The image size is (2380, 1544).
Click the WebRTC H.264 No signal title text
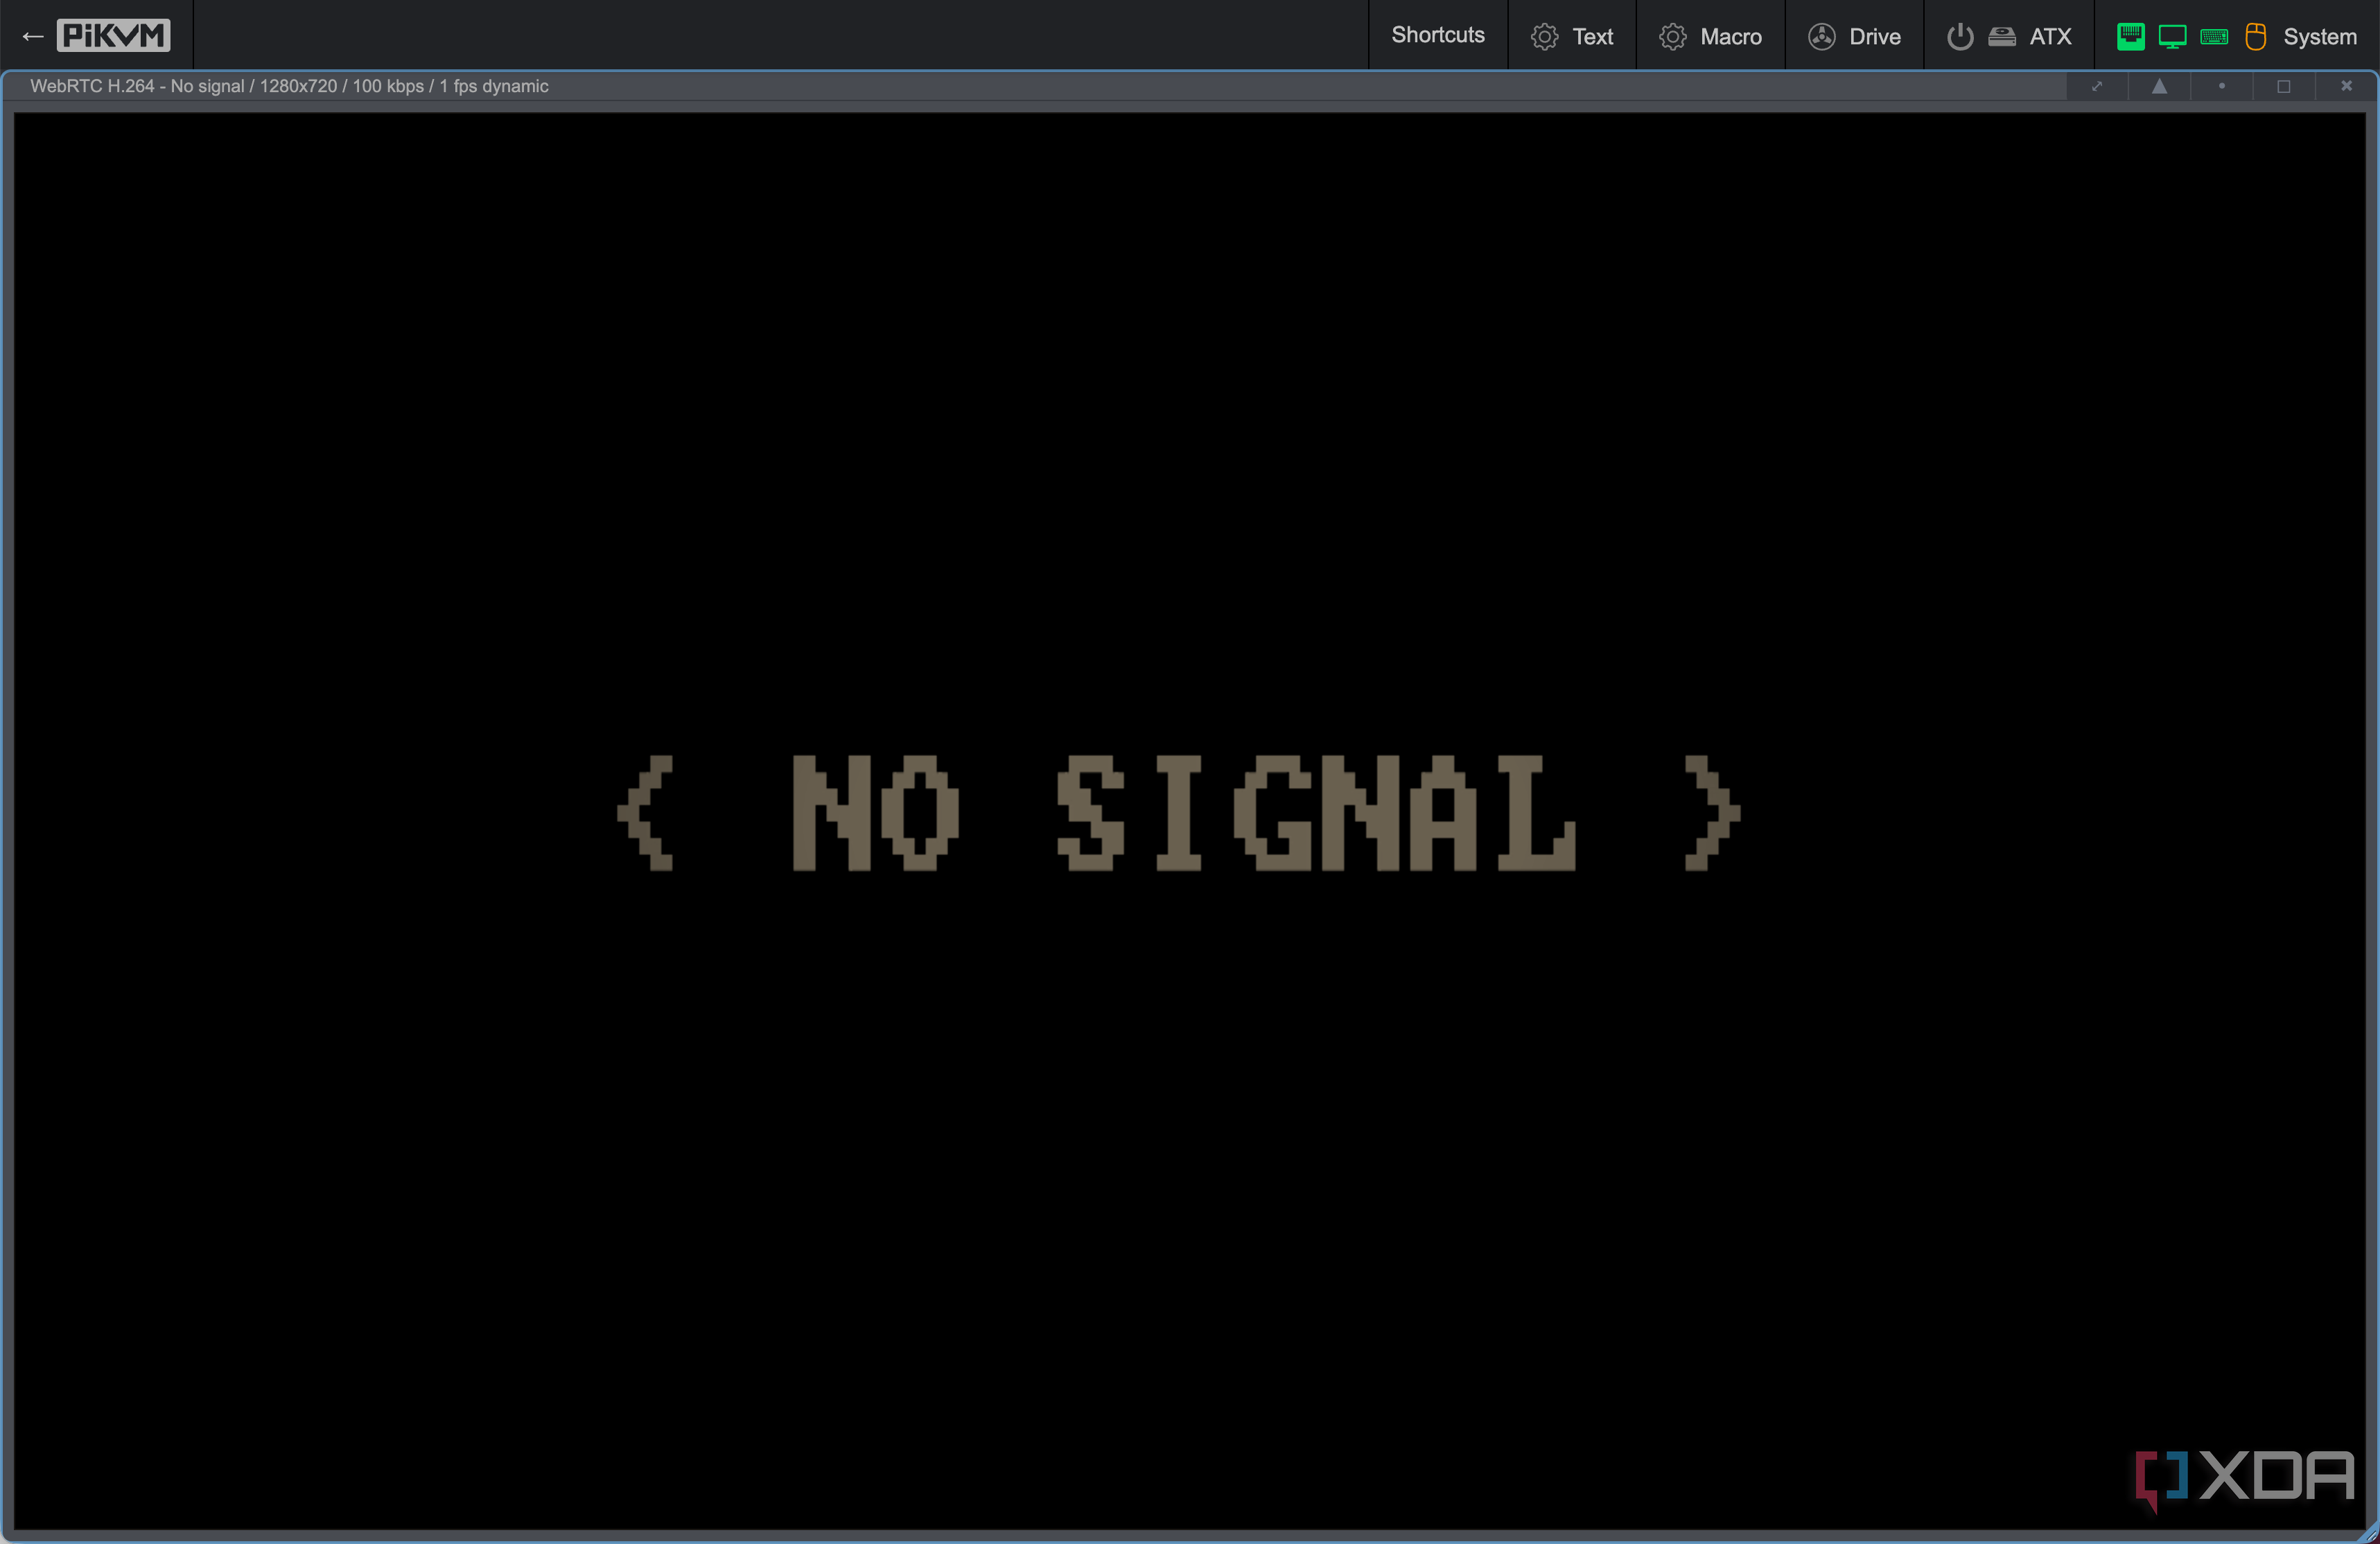[x=289, y=86]
